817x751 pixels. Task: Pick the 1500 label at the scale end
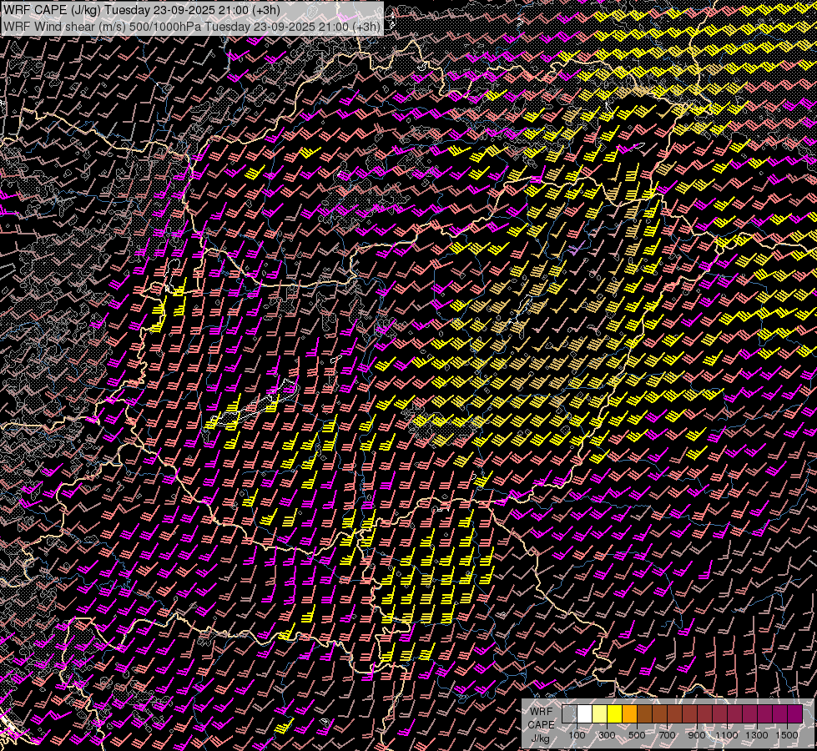[787, 735]
